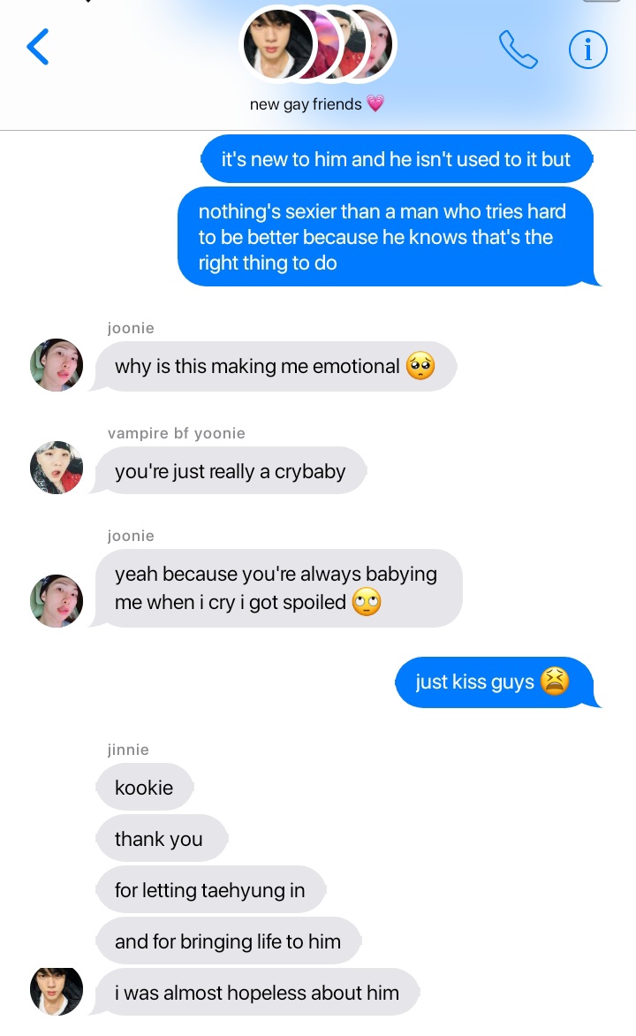636x1036 pixels.
Task: Select the 'for letting taehyung in' bubble
Action: (x=211, y=890)
